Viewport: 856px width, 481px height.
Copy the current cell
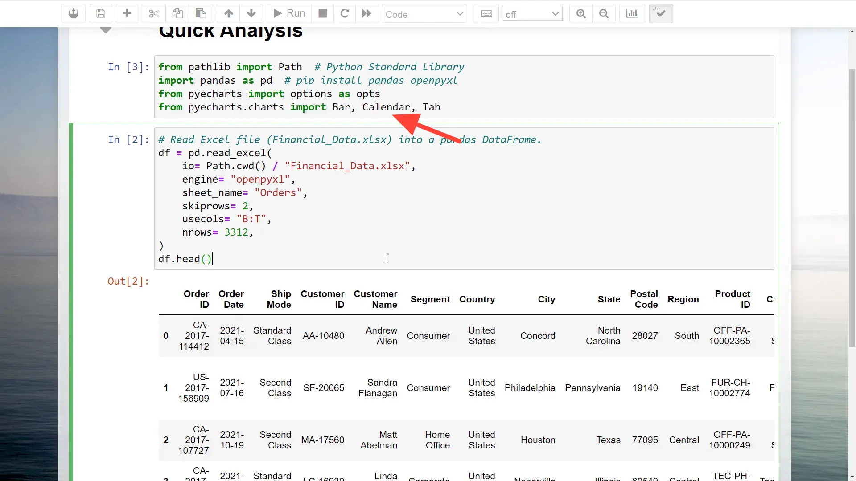tap(178, 13)
